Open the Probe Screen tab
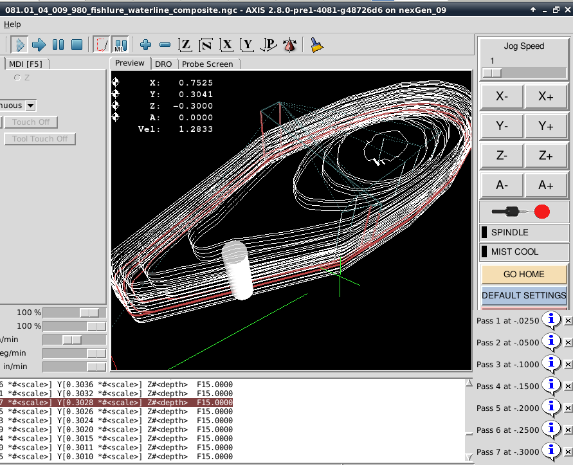Screen dimensions: 573x465 point(208,64)
